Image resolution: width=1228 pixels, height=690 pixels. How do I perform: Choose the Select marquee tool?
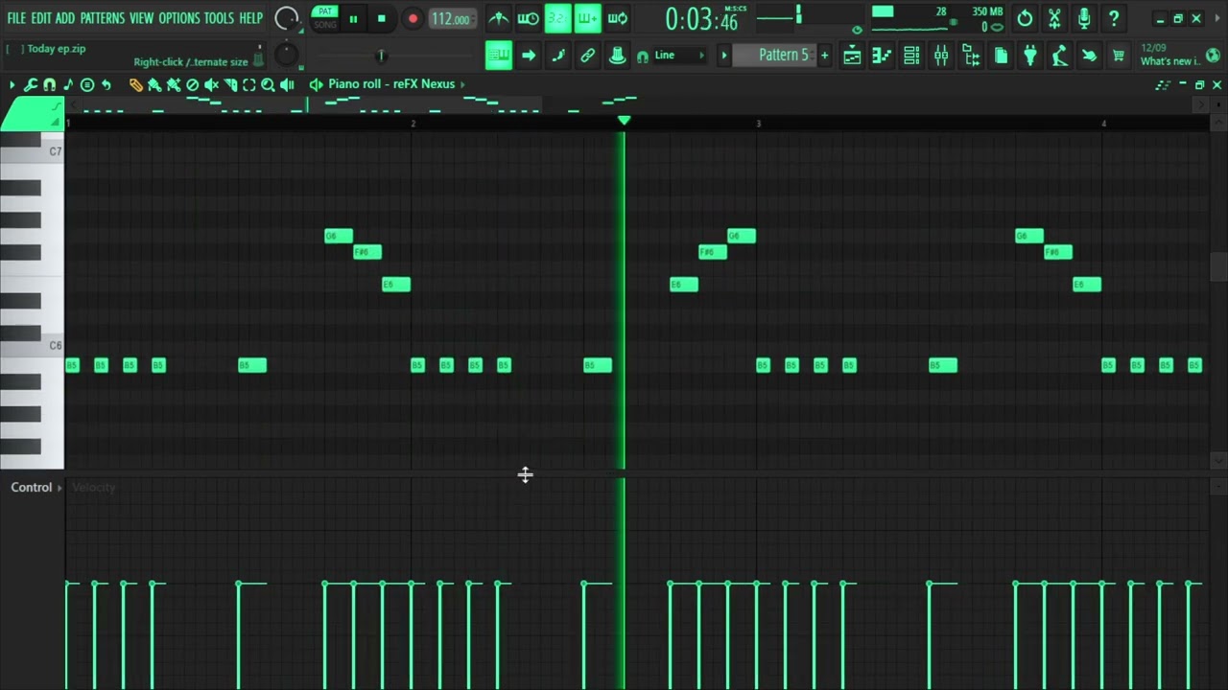249,84
